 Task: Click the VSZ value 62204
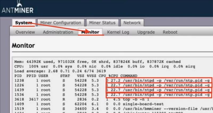pos(81,104)
